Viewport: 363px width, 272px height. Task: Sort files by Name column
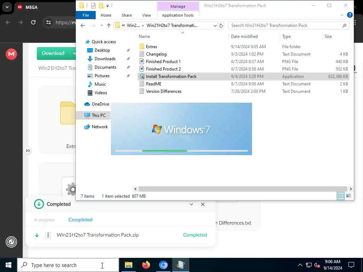pyautogui.click(x=144, y=36)
